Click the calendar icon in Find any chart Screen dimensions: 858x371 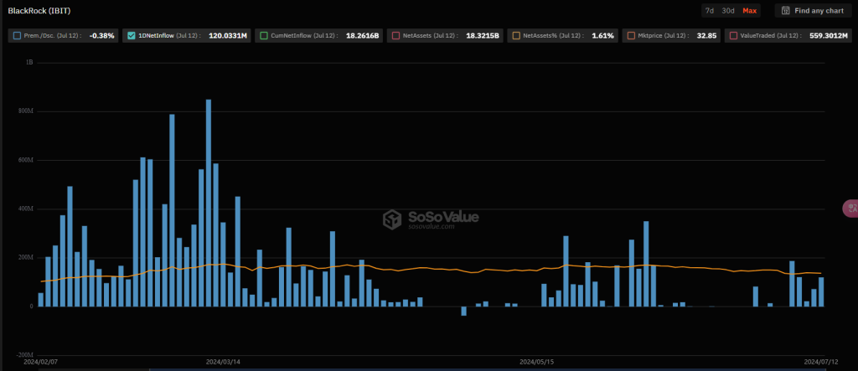click(785, 11)
